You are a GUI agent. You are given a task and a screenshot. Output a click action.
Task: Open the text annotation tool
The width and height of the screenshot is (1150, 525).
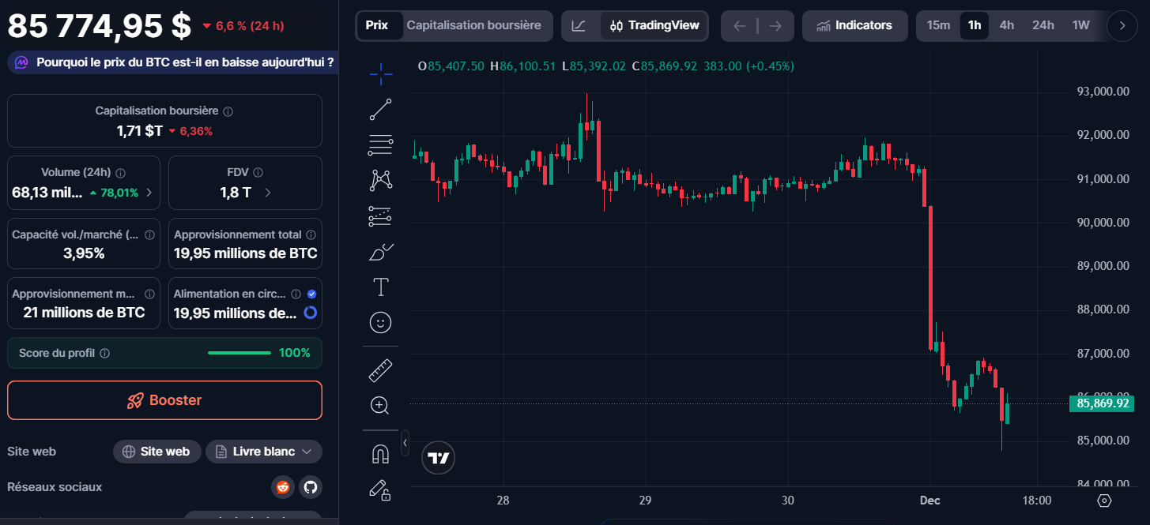[380, 287]
